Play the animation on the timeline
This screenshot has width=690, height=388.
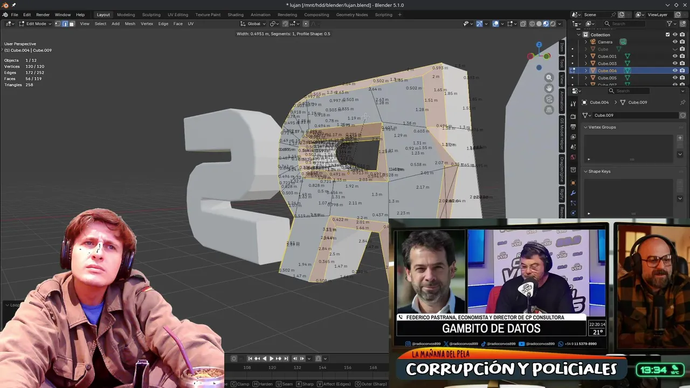click(271, 358)
